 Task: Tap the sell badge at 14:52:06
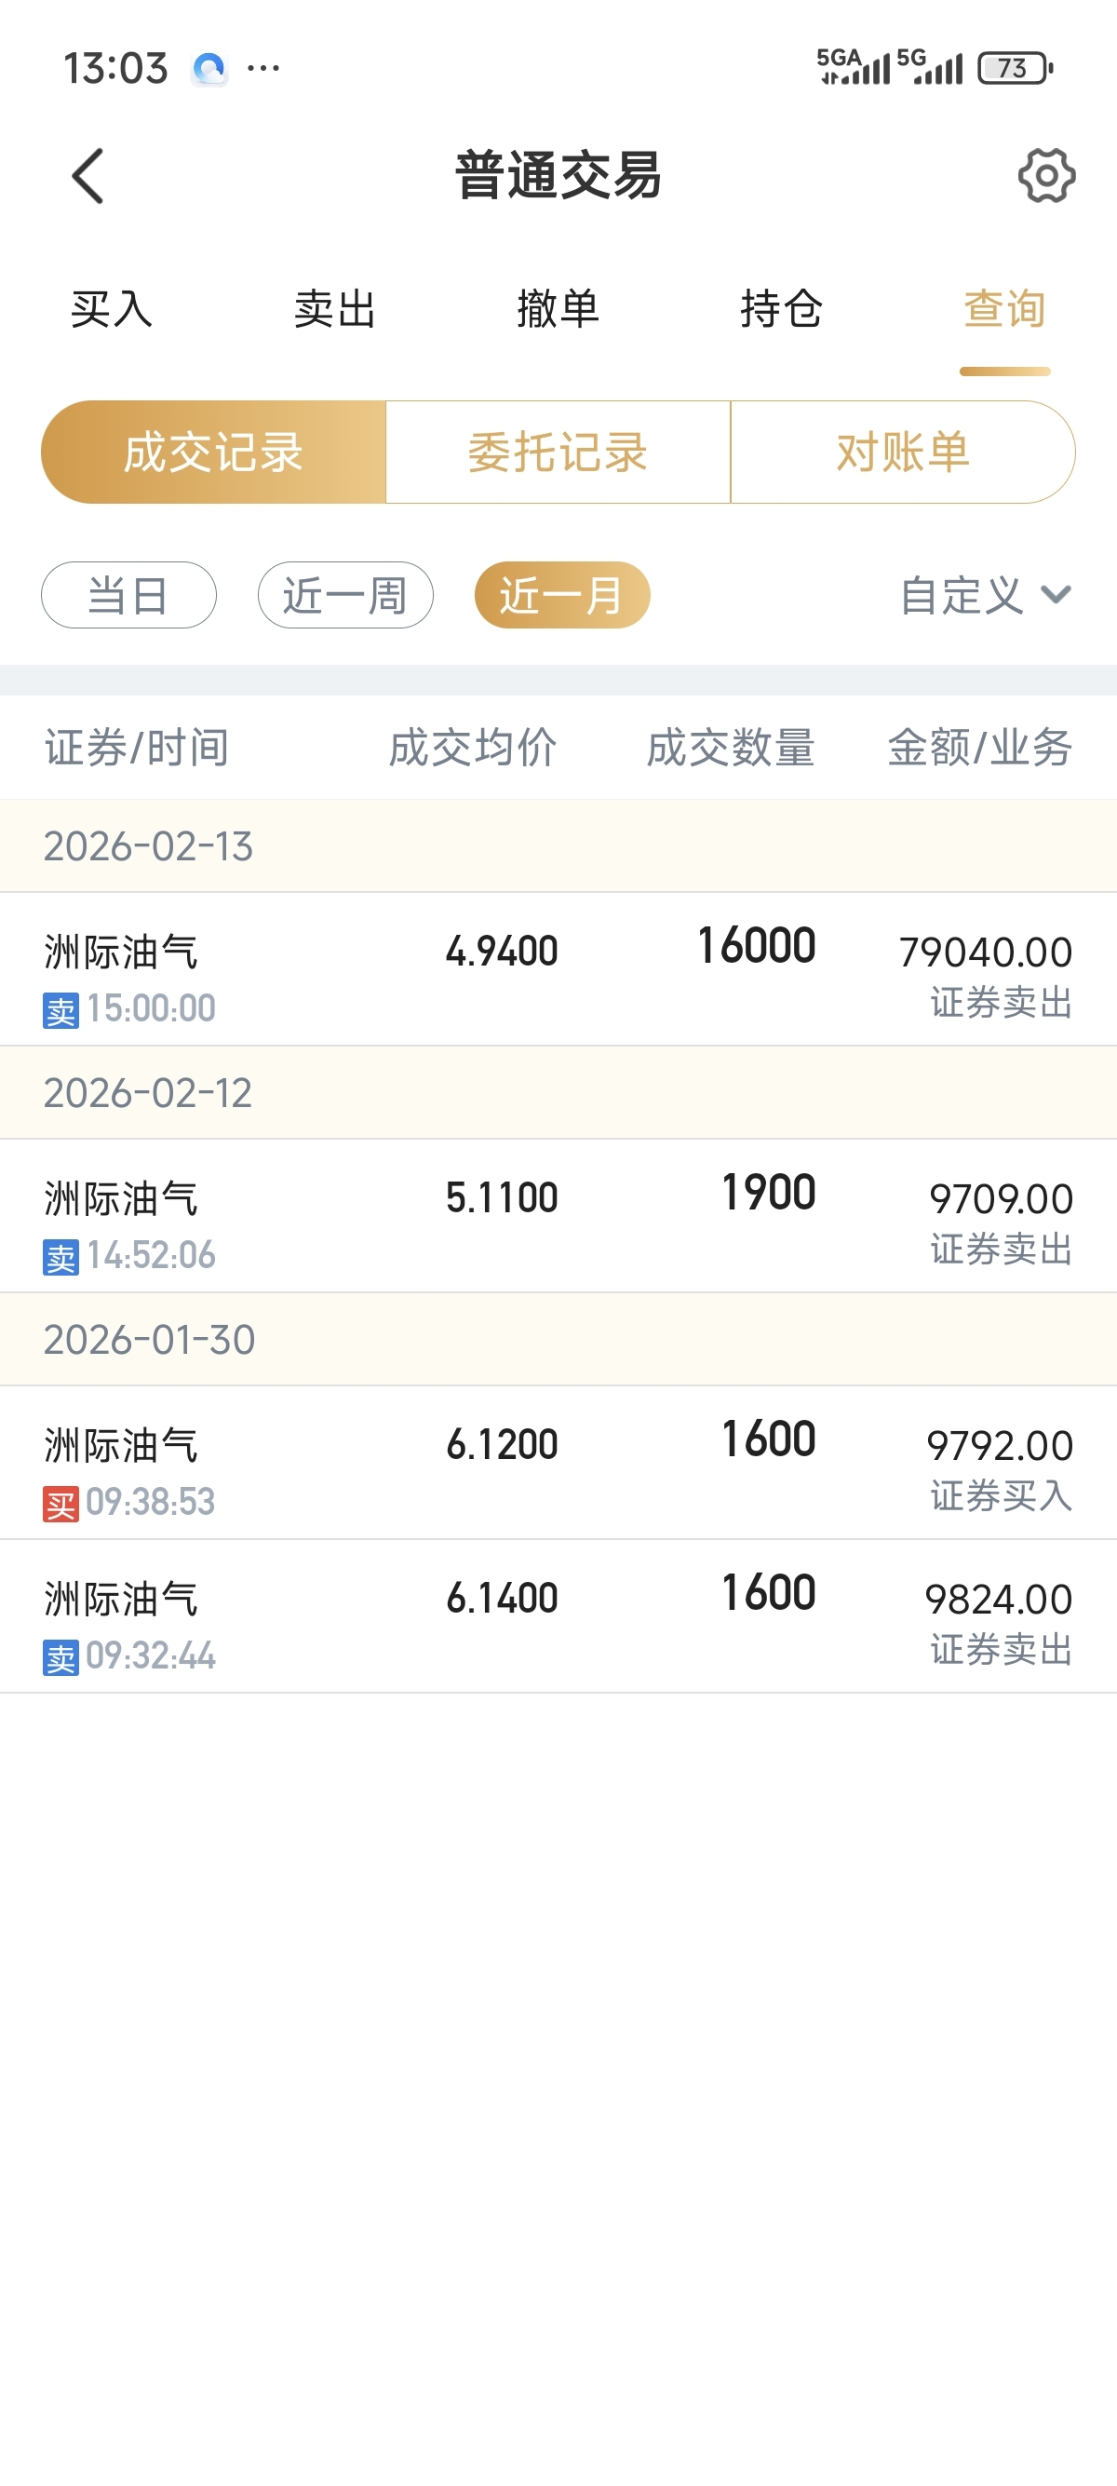[61, 1258]
